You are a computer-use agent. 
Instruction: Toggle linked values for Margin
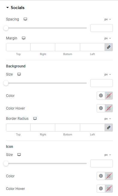point(109,47)
